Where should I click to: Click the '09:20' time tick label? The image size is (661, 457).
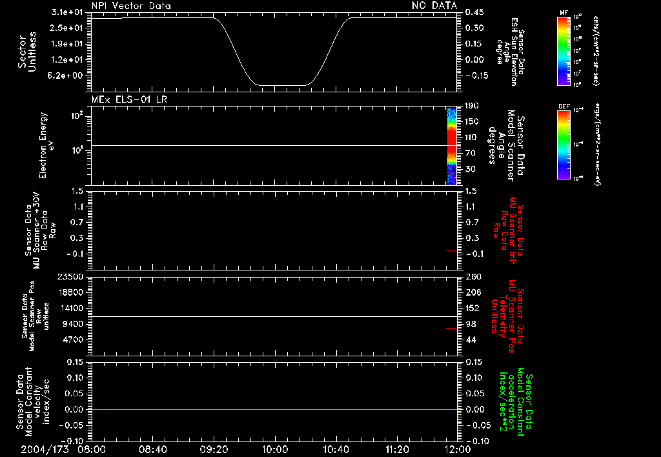(214, 449)
